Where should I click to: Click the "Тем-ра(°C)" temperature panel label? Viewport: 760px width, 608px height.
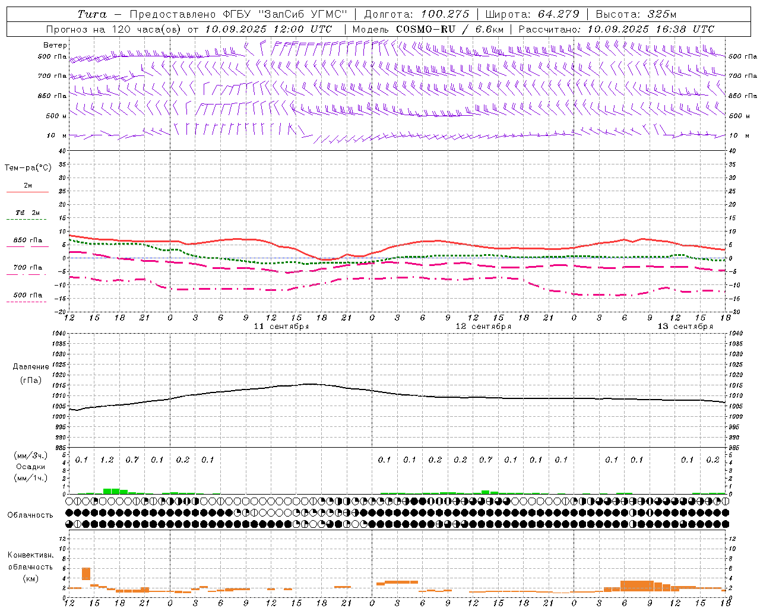(x=28, y=168)
